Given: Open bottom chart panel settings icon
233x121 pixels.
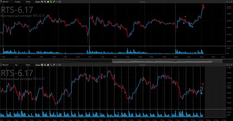Looking at the screenshot, I should [x=227, y=65].
